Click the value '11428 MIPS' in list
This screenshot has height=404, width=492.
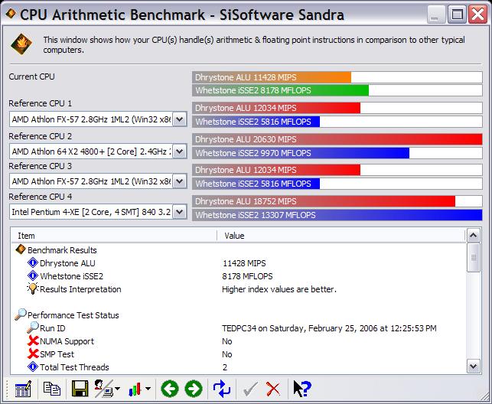coord(244,263)
